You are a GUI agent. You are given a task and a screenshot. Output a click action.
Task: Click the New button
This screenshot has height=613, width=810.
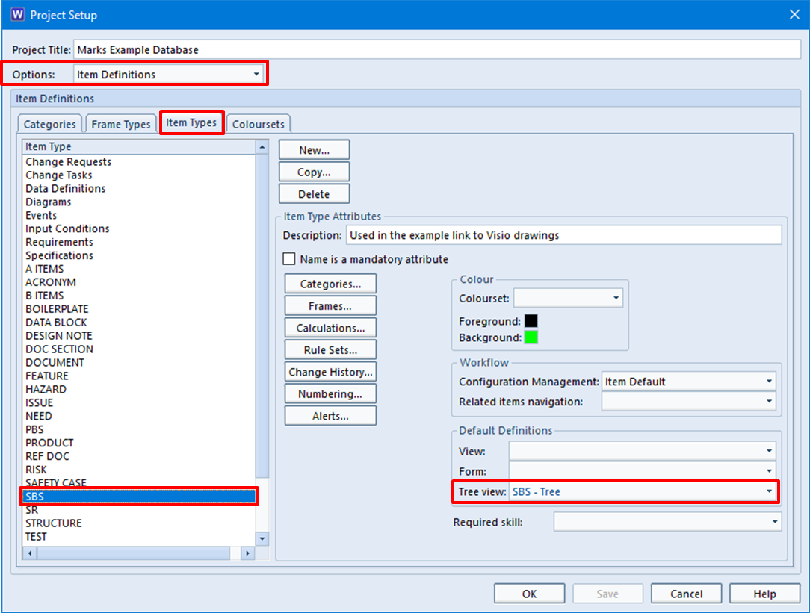pyautogui.click(x=314, y=149)
